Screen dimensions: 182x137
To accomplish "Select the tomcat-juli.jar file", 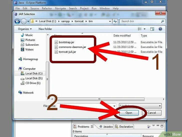I will (x=67, y=52).
